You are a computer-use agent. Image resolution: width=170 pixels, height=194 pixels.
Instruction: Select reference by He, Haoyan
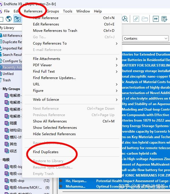pyautogui.click(x=114, y=181)
